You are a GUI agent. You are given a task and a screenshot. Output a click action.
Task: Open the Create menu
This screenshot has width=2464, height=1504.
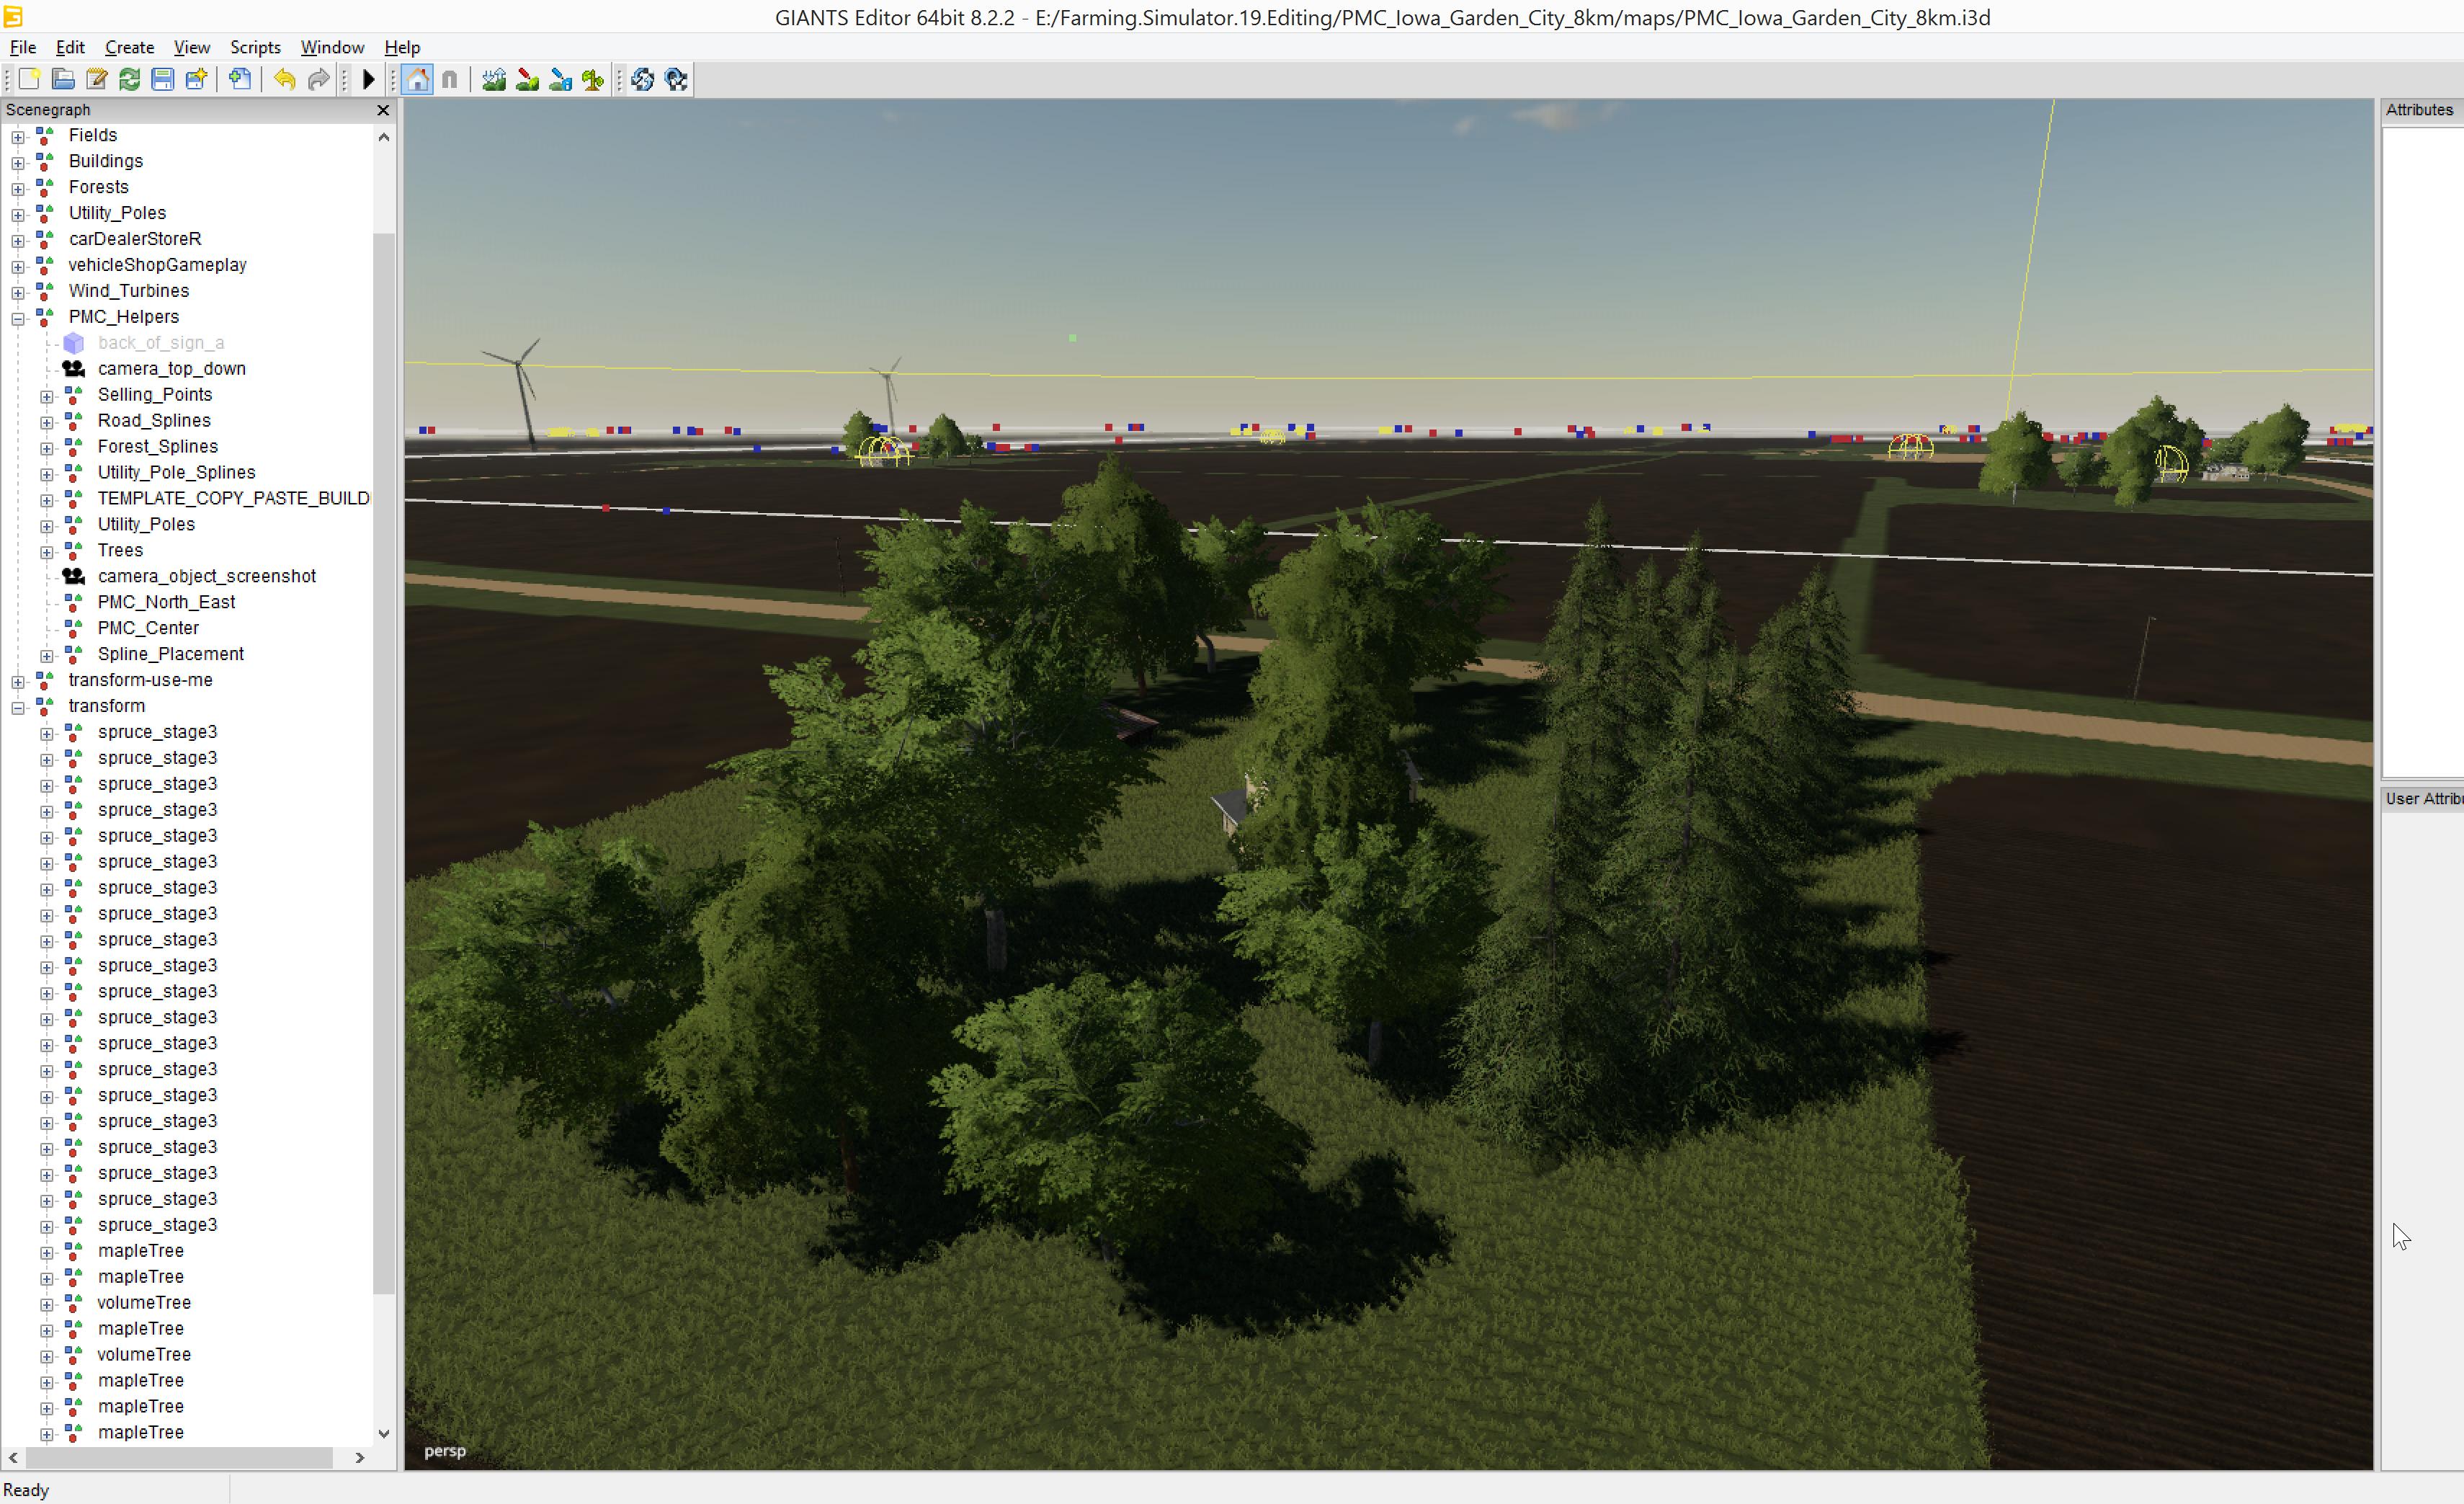click(x=129, y=47)
